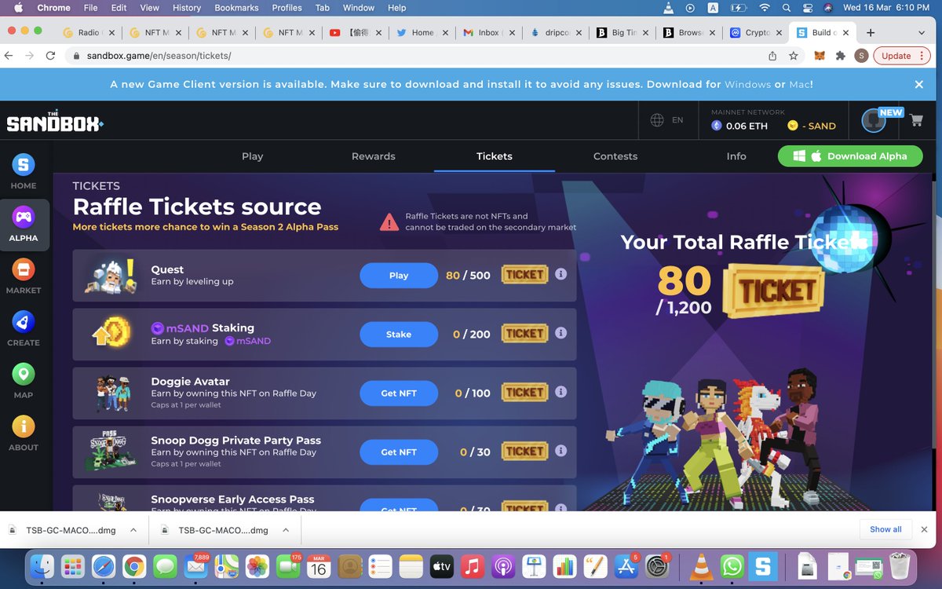Open the MetaMask fox extension icon
This screenshot has width=942, height=589.
[x=820, y=56]
